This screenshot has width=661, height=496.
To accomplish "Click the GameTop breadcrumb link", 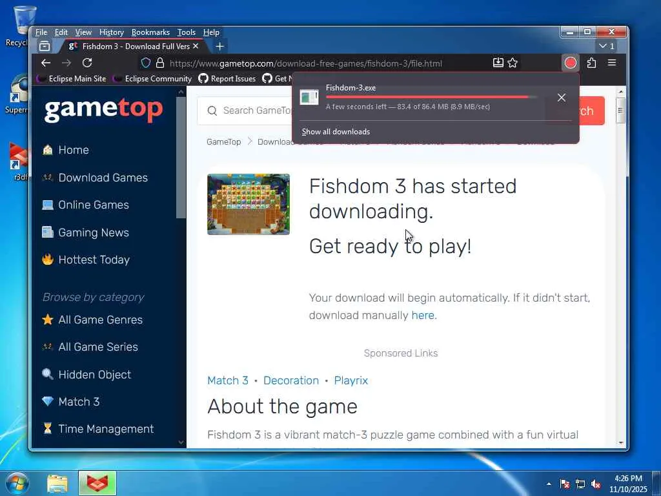I will [224, 141].
